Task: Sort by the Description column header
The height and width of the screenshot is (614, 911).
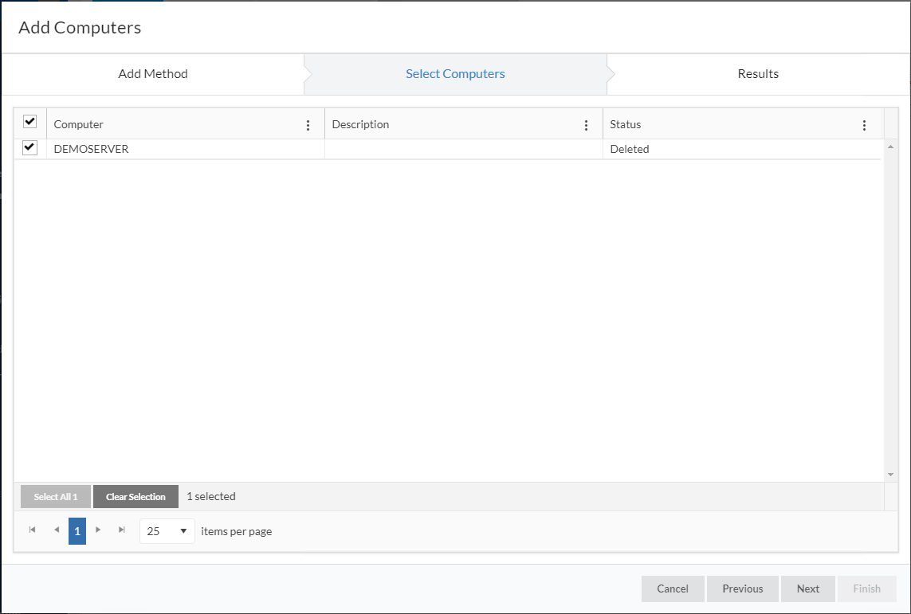Action: [360, 124]
